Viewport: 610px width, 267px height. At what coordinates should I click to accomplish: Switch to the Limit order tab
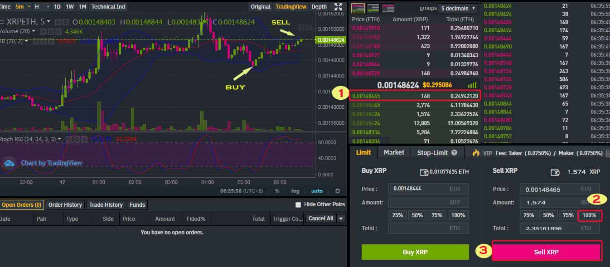click(363, 152)
